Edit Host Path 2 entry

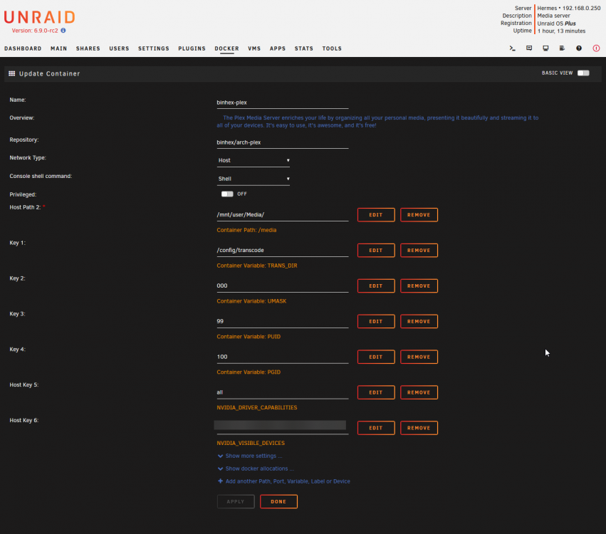[x=376, y=215]
